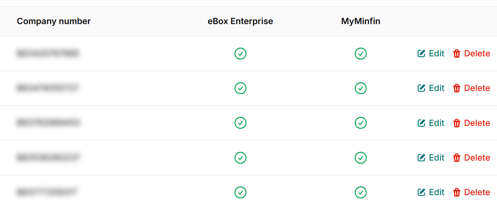Click the Edit pencil icon in the second row
The image size is (497, 208).
point(421,88)
